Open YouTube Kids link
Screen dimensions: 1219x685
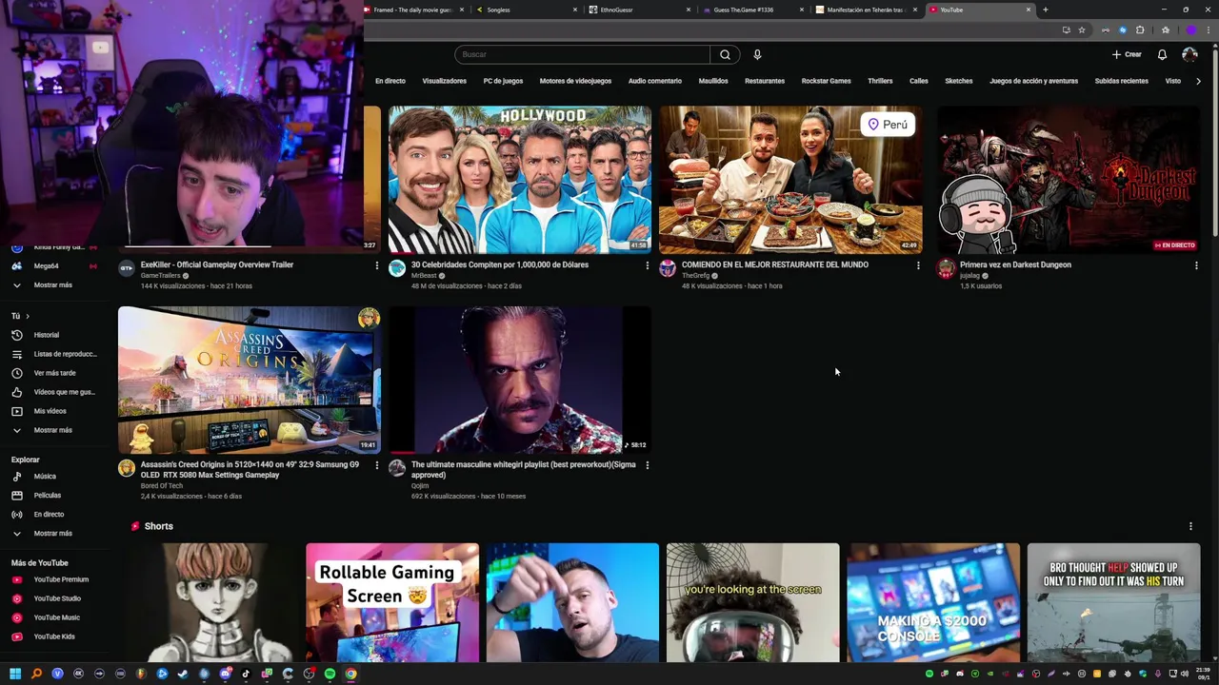pyautogui.click(x=53, y=636)
